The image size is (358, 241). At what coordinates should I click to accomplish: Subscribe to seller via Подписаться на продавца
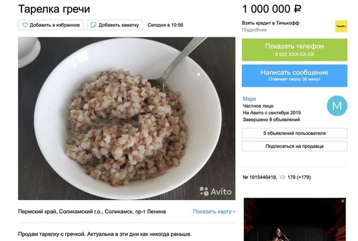click(295, 146)
